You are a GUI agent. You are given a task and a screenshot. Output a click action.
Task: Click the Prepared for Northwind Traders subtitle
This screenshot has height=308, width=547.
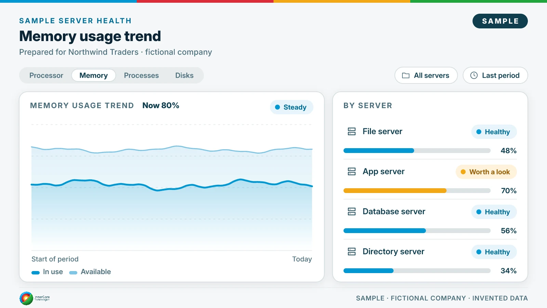(x=116, y=52)
